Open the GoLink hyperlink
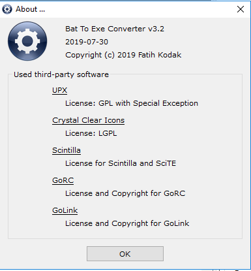The height and width of the screenshot is (271, 251). pyautogui.click(x=65, y=210)
